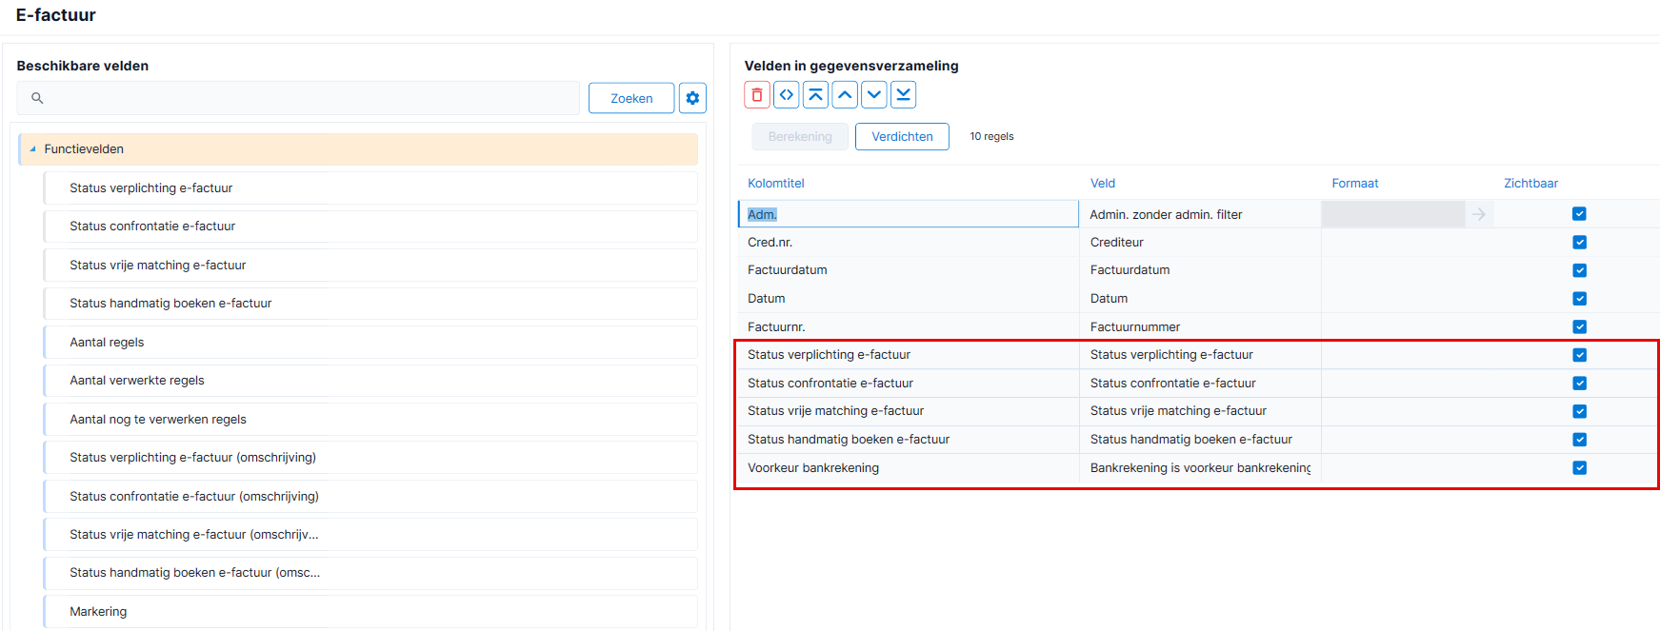Viewport: 1660px width, 631px height.
Task: Click the angle brackets code icon
Action: click(787, 95)
